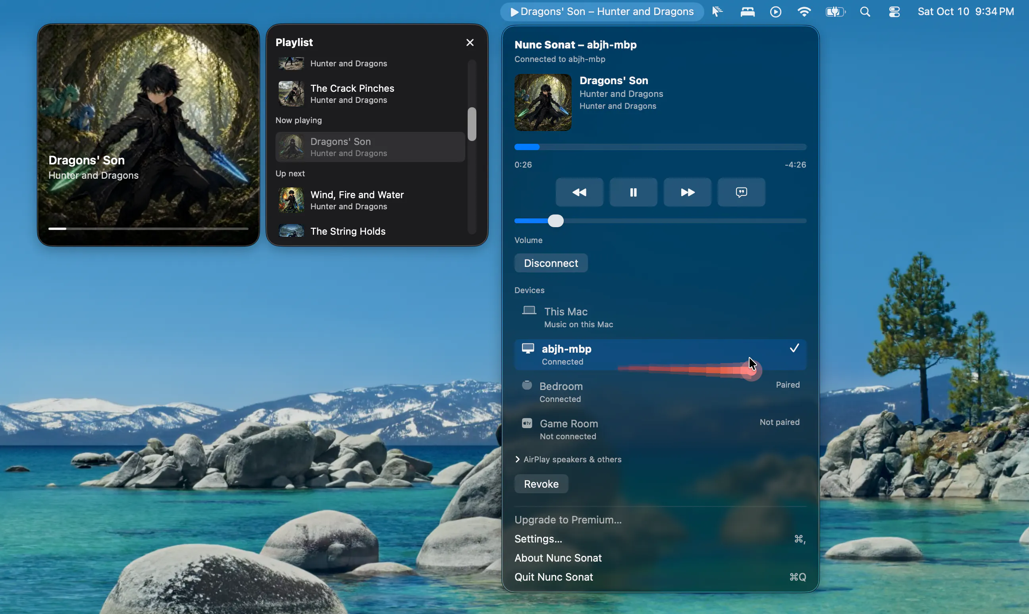Select the Game Room device
1029x614 pixels.
tap(660, 429)
